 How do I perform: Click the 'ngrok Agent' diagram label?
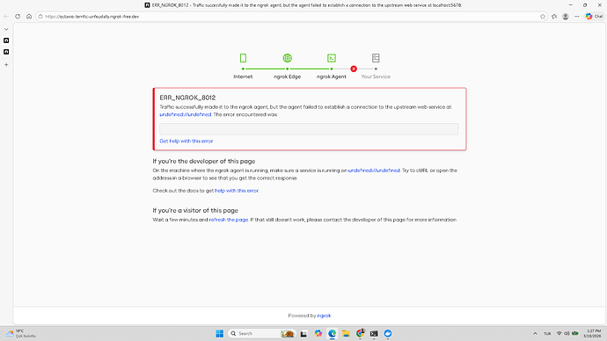click(x=332, y=76)
